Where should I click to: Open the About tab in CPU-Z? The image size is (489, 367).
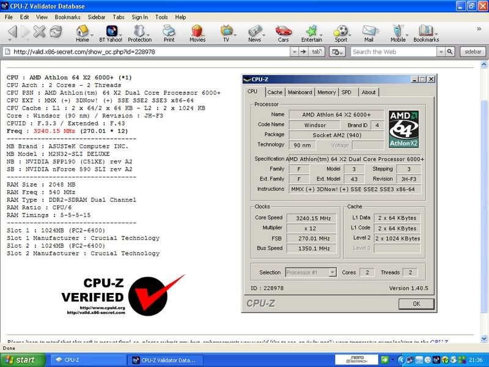point(369,92)
